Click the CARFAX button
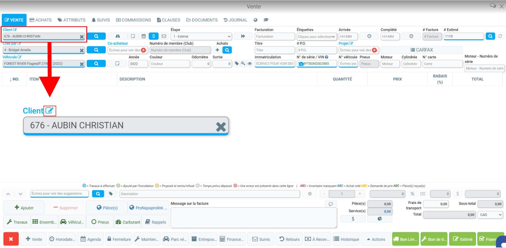 pyautogui.click(x=421, y=50)
